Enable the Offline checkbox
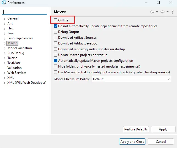Viewport: 177px width, 148px height. coord(56,20)
